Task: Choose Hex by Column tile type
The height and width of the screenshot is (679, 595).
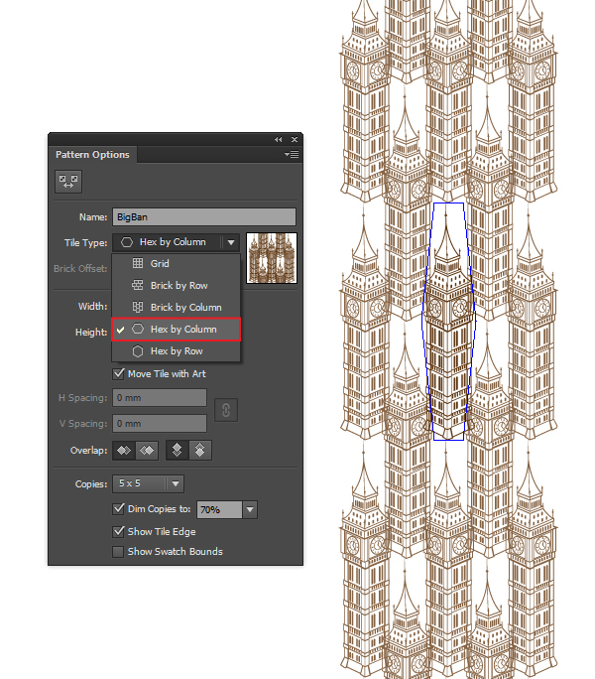Action: (x=176, y=330)
